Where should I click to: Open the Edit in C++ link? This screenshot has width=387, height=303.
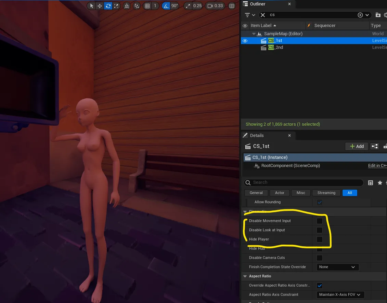377,166
